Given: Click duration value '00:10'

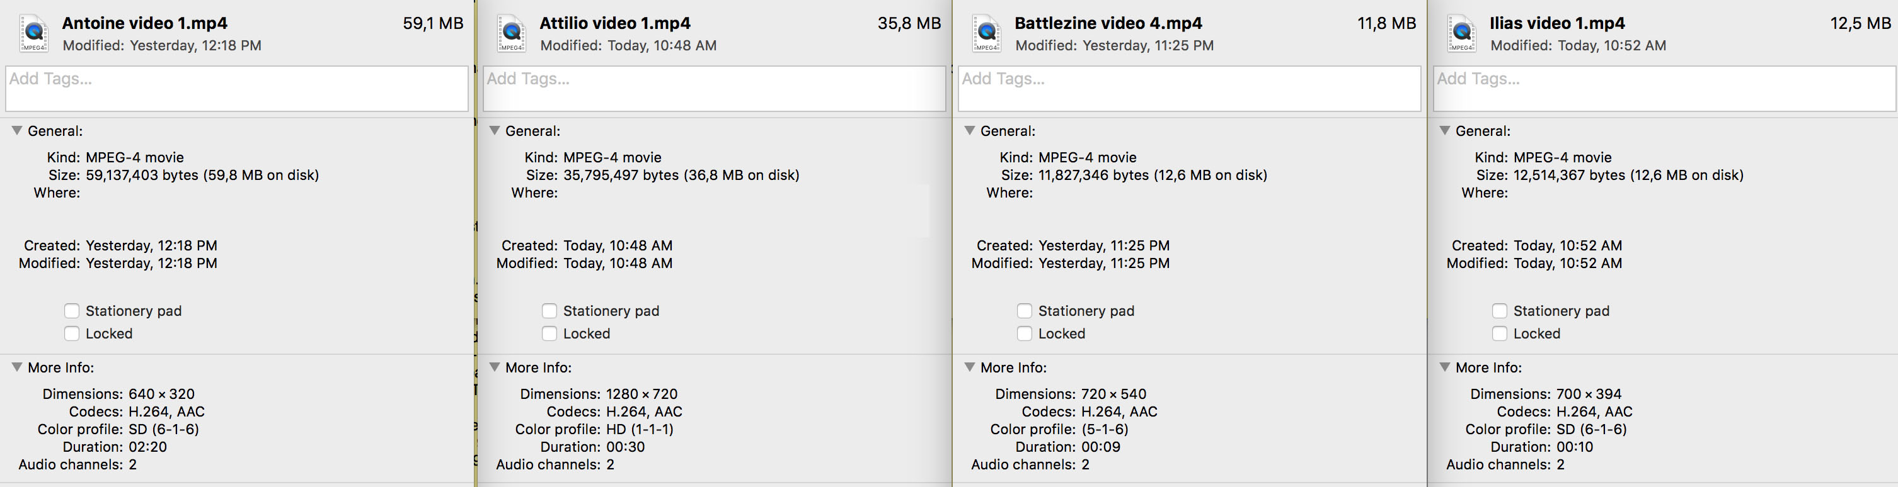Looking at the screenshot, I should [x=1575, y=447].
